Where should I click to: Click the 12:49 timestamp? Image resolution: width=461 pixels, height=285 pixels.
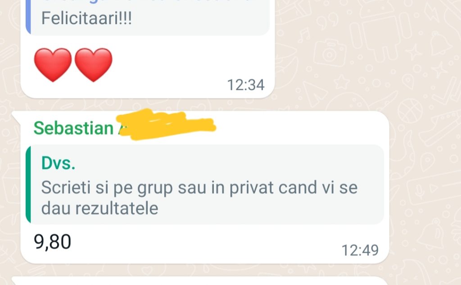coord(360,250)
